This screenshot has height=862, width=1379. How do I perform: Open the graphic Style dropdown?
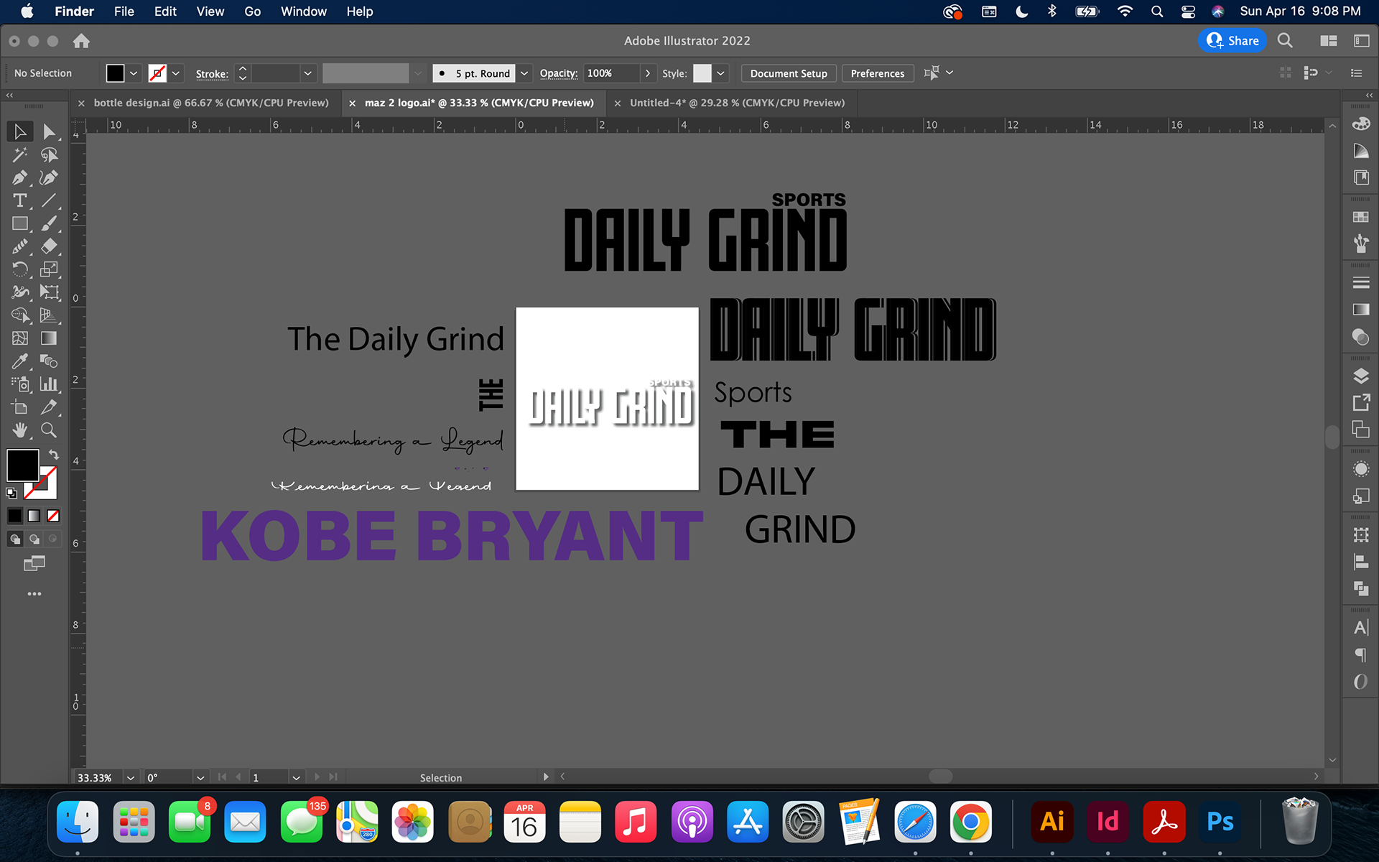720,73
